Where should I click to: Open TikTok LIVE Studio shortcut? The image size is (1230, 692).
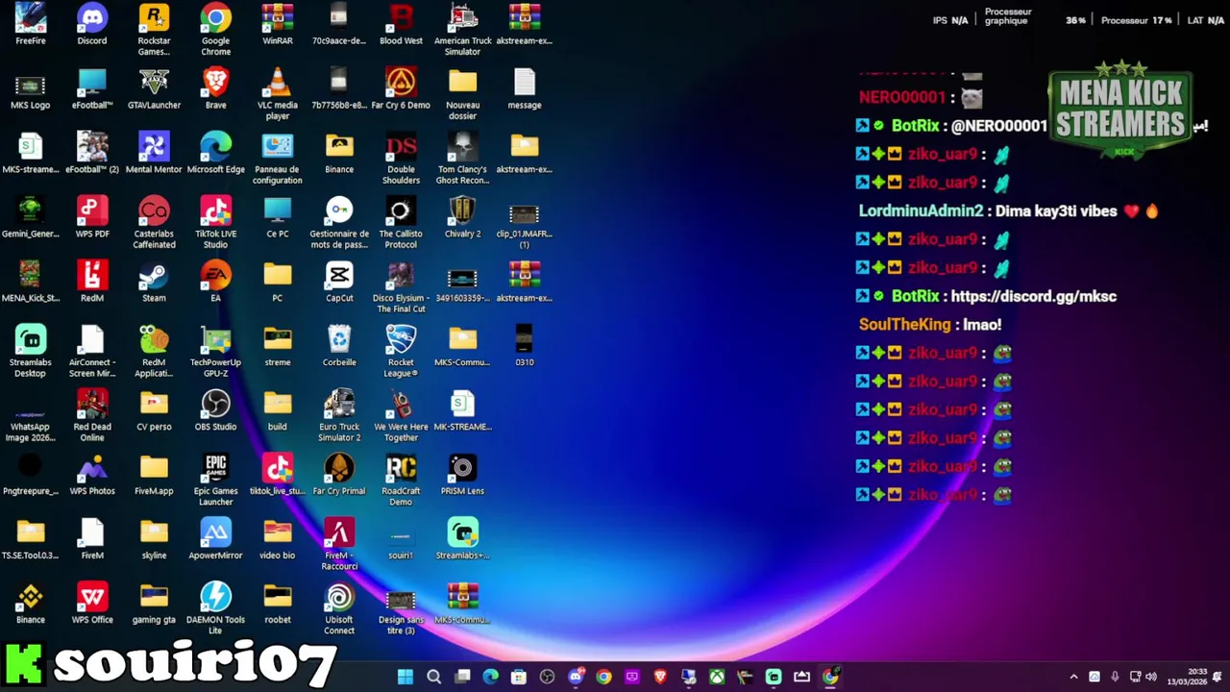pos(215,223)
